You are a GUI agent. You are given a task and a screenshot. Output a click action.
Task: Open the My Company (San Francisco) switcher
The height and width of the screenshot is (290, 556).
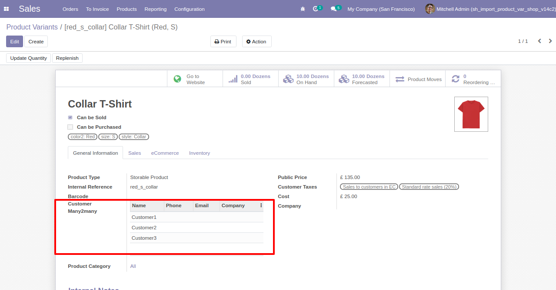(381, 9)
